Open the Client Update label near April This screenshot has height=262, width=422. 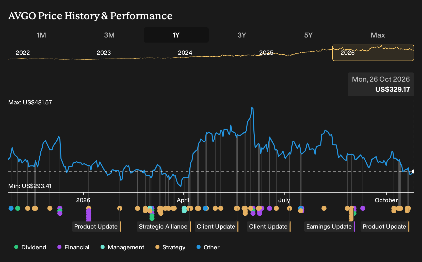tap(216, 227)
